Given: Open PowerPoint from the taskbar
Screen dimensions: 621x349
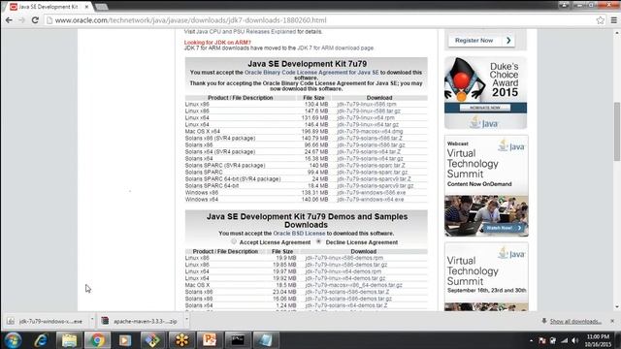Looking at the screenshot, I should (210, 340).
